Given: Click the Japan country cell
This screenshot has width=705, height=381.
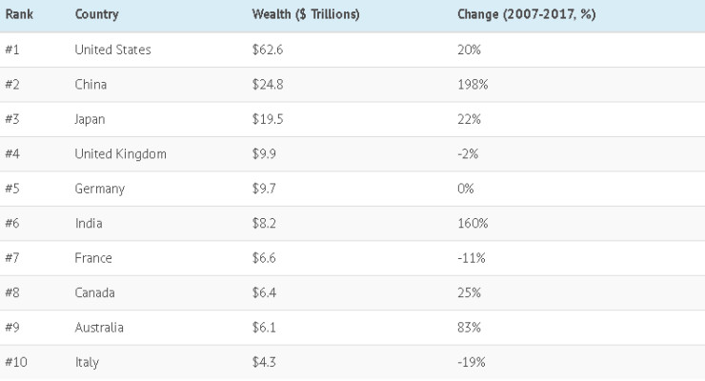Looking at the screenshot, I should click(x=91, y=119).
